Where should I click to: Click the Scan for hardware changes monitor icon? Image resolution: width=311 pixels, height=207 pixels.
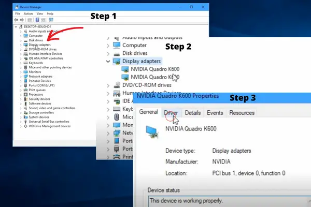51,20
